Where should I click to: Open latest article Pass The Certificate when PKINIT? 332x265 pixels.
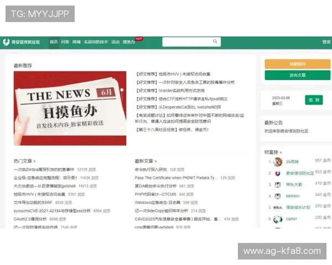click(176, 178)
